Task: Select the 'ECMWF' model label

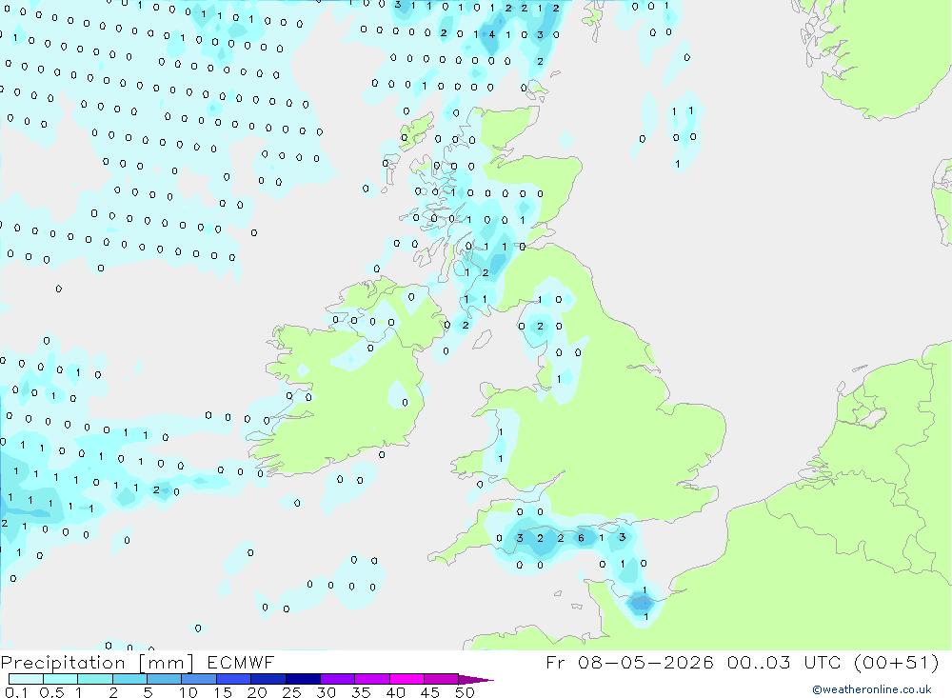Action: (241, 663)
